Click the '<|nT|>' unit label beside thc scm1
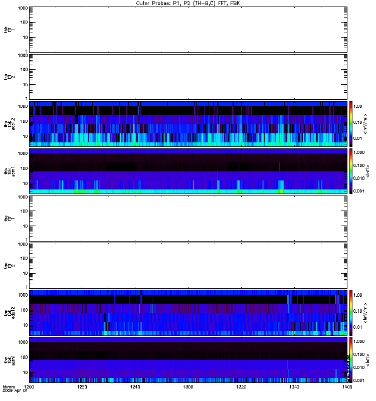Viewport: 376px width, 401px height. pyautogui.click(x=367, y=360)
